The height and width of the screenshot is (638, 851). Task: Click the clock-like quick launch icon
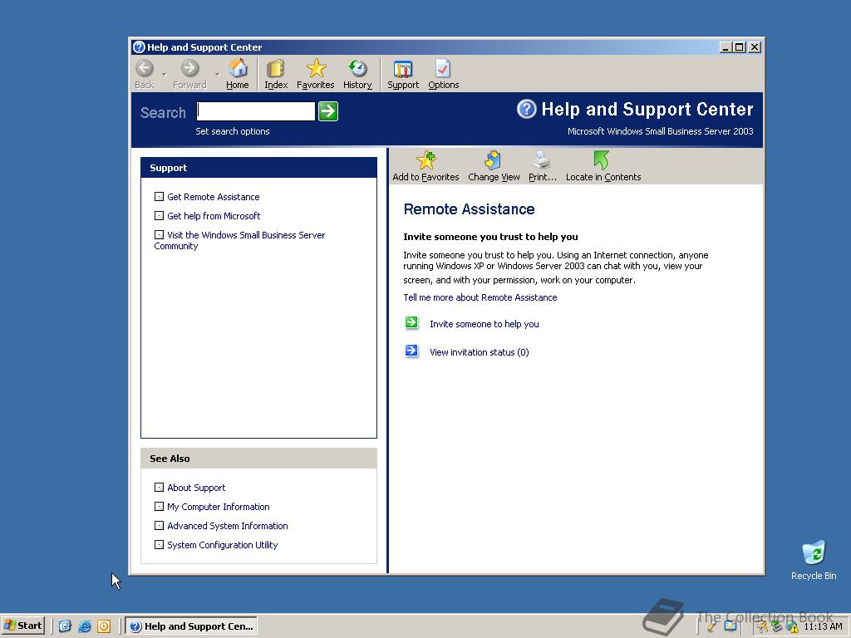[104, 626]
